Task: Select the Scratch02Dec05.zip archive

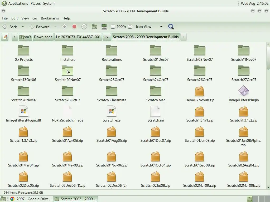Action: [x=23, y=179]
